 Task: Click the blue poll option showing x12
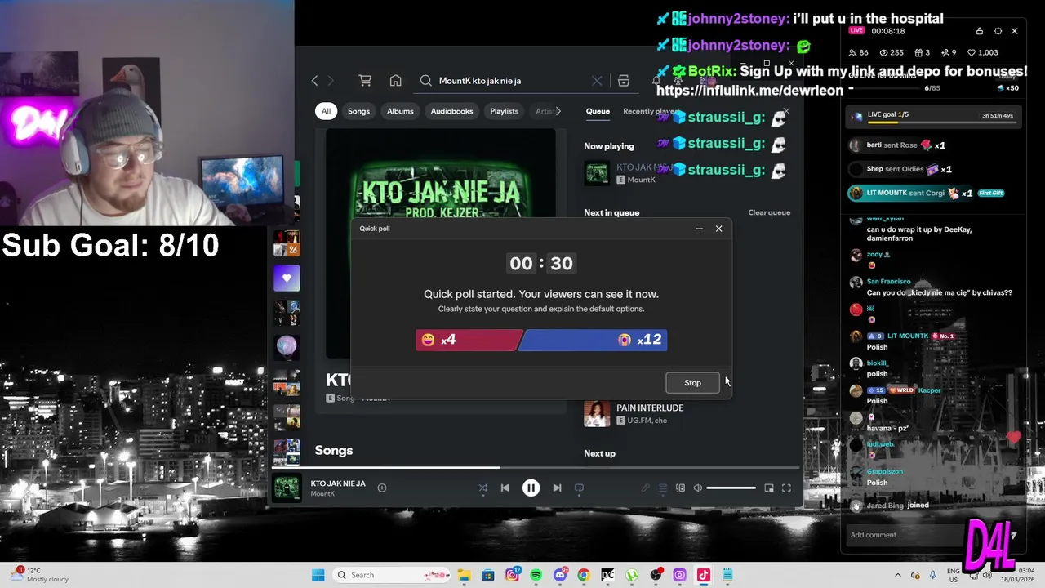[x=594, y=340]
